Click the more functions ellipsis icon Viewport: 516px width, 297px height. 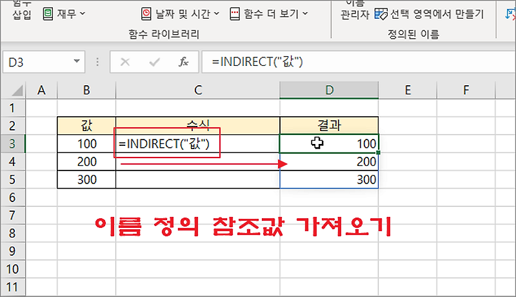(235, 14)
